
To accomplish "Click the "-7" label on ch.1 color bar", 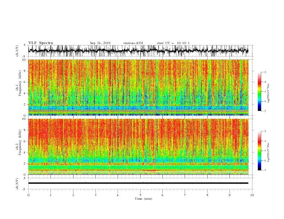I will (x=265, y=111).
